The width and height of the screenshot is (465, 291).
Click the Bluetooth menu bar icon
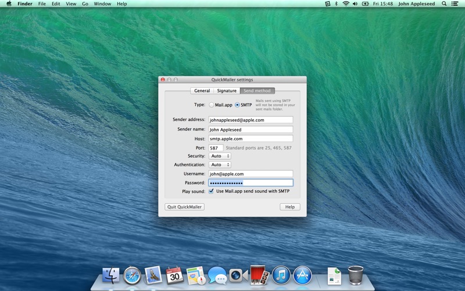pos(337,3)
